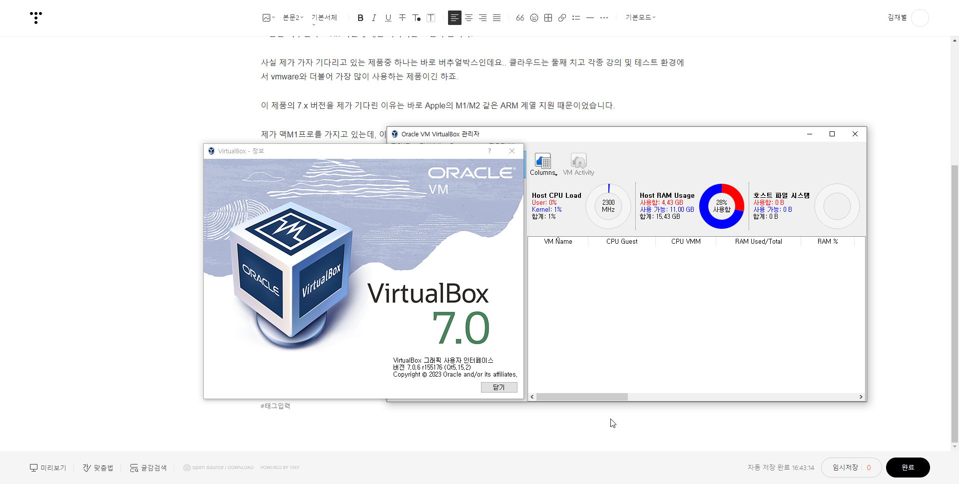959x484 pixels.
Task: Click the RAM Used/Total column header
Action: (758, 241)
